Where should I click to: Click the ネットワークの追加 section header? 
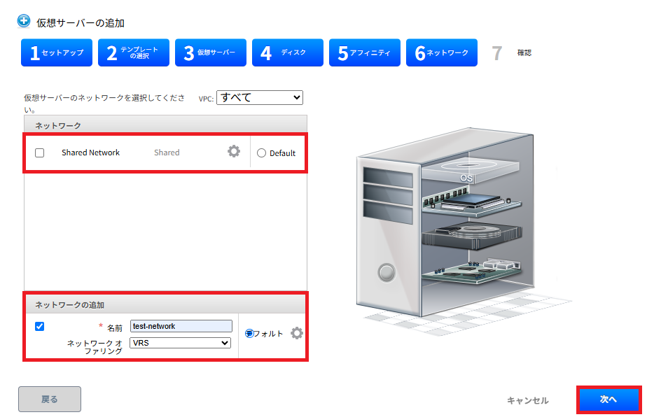tap(165, 304)
